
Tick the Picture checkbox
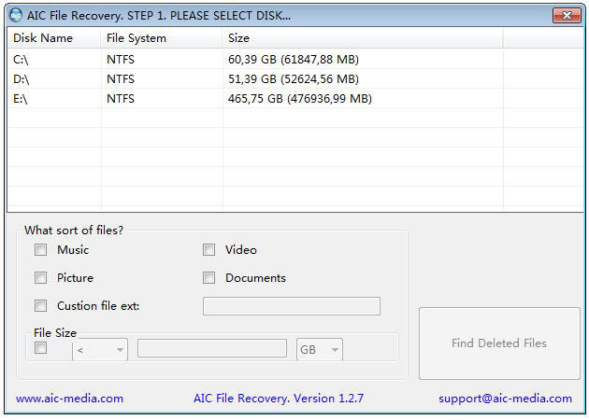click(40, 278)
